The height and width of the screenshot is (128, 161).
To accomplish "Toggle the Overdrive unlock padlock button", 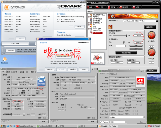I will 110,27.
